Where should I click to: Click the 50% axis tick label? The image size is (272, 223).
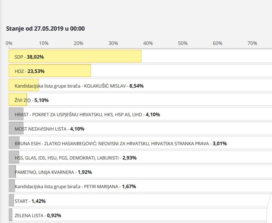tap(183, 43)
